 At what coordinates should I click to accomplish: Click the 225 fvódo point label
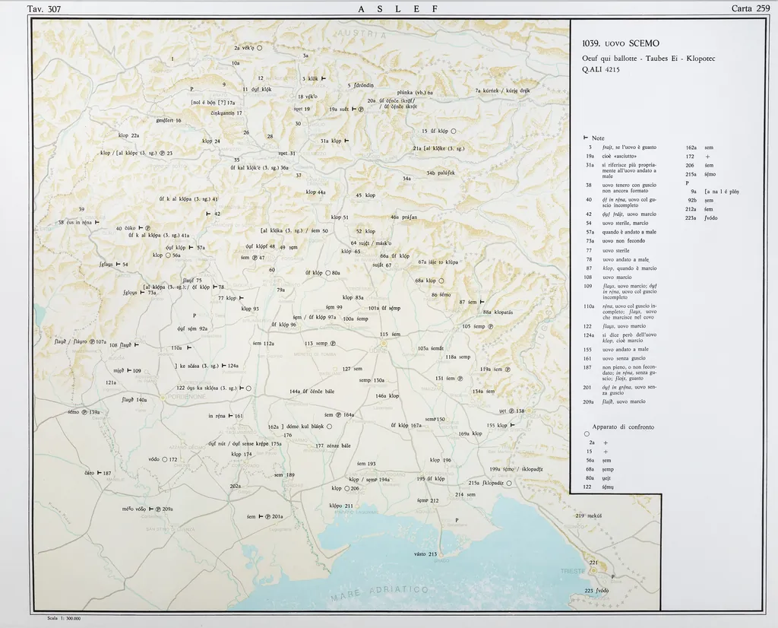(x=596, y=590)
